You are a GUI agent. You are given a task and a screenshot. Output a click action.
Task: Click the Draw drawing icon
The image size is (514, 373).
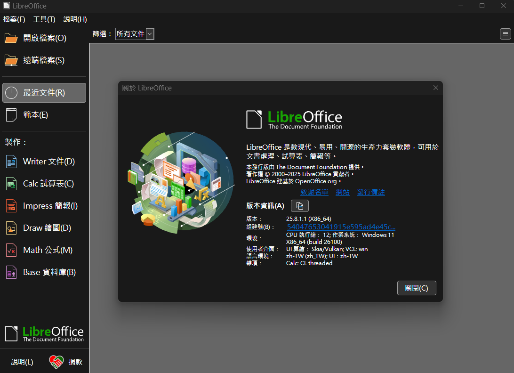[11, 228]
